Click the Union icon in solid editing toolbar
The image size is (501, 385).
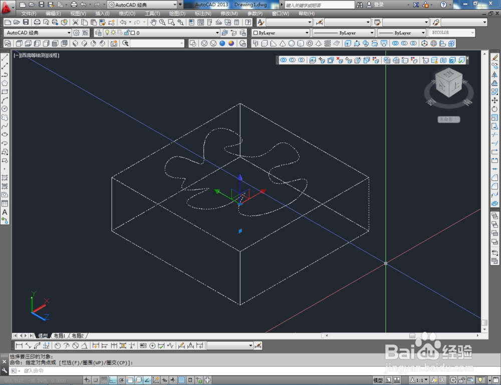[x=283, y=60]
